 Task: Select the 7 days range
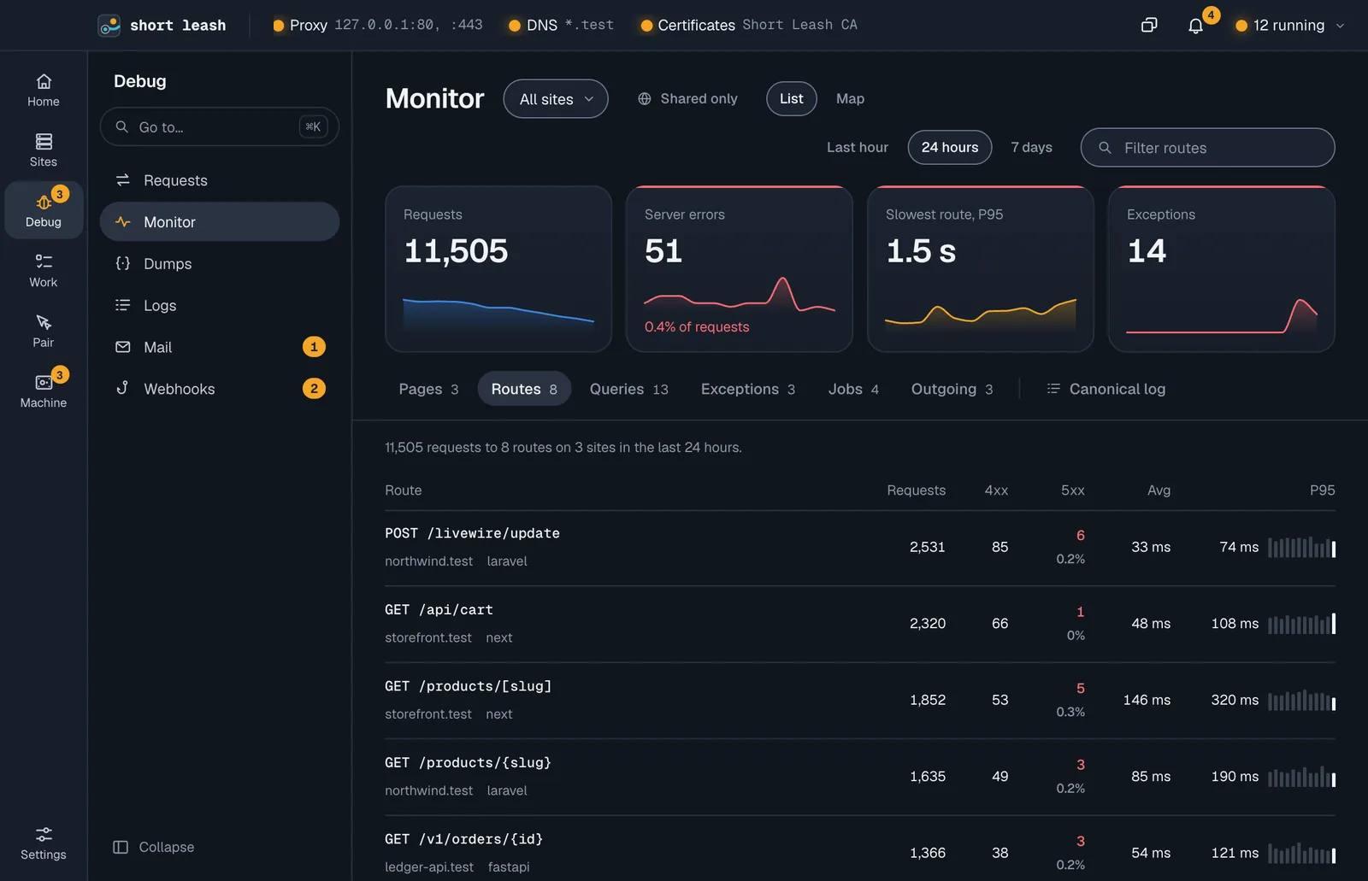pos(1031,147)
